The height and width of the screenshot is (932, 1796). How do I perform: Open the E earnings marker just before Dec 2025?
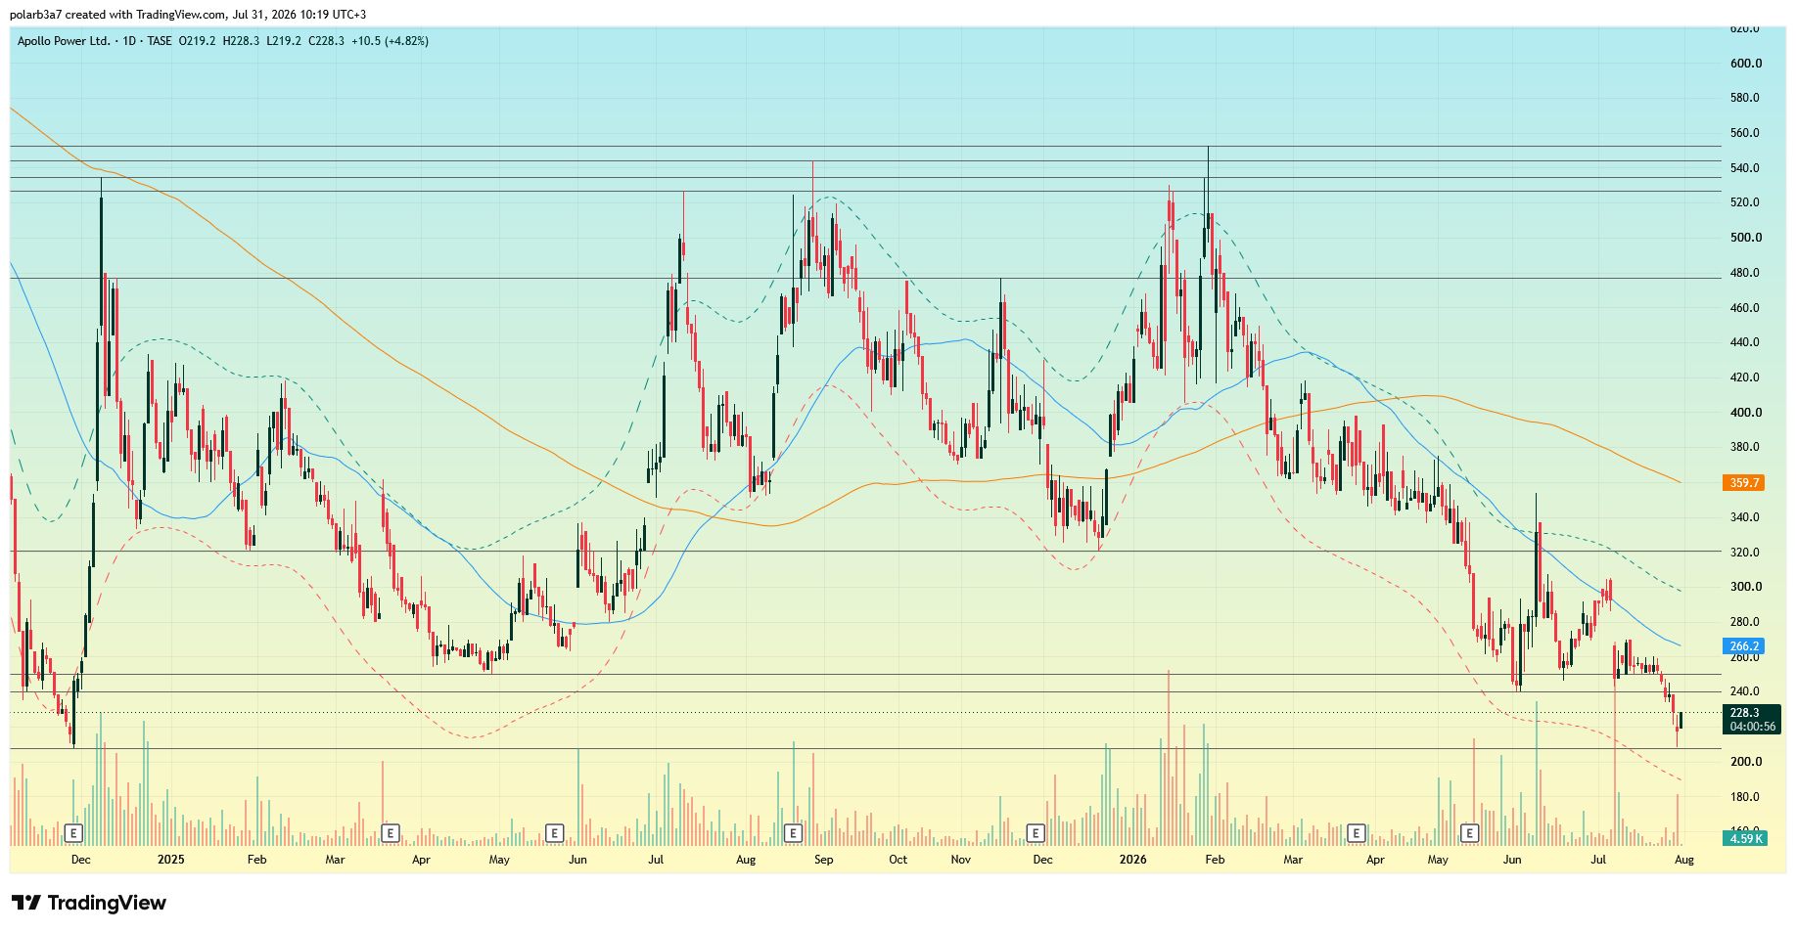tap(1036, 833)
